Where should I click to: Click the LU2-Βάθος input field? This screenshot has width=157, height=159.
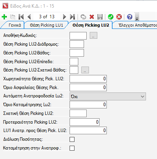click(x=77, y=53)
